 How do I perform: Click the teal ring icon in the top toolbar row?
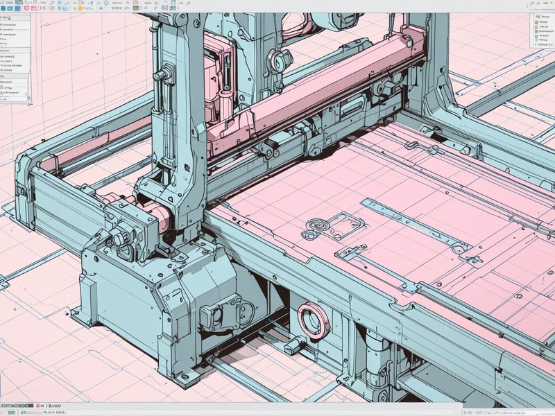click(x=106, y=3)
